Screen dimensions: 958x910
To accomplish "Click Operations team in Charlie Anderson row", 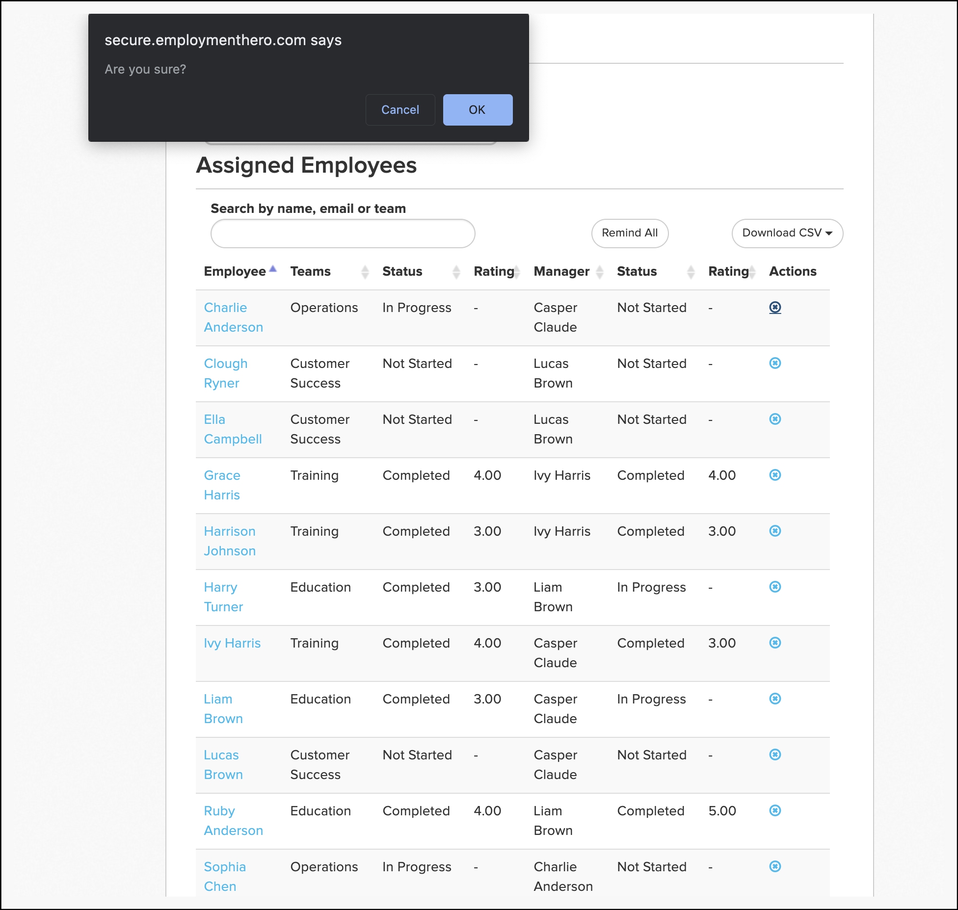I will pyautogui.click(x=324, y=308).
